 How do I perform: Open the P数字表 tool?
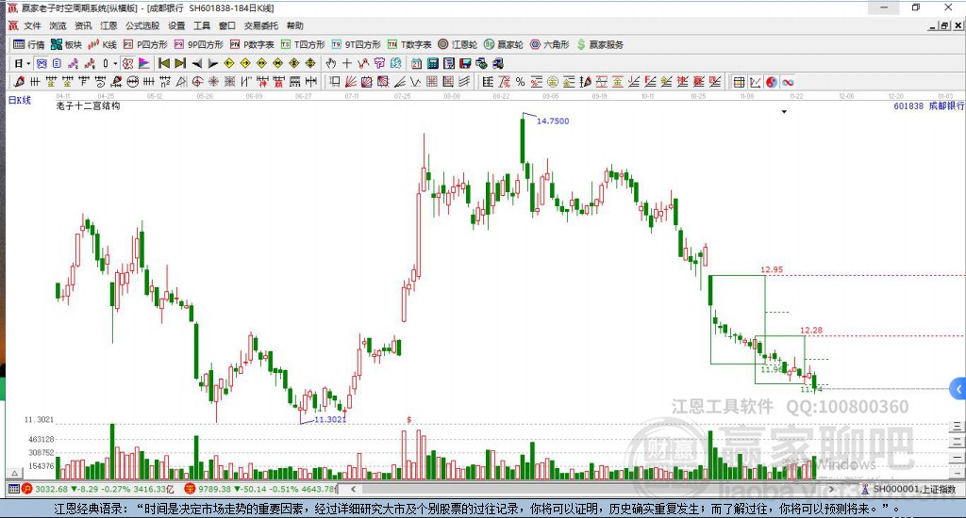pyautogui.click(x=252, y=44)
